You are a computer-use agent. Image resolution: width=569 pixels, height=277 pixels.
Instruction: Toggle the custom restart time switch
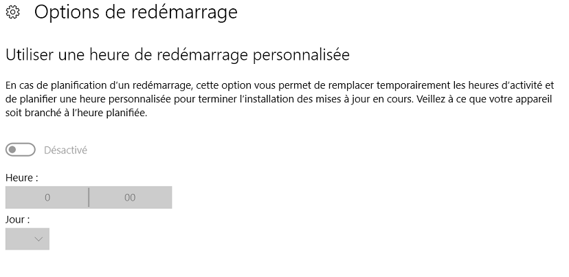[21, 150]
